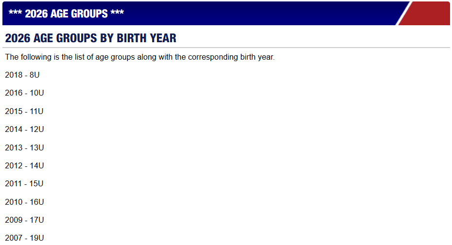Click the '19U' age group label
This screenshot has width=452, height=245.
point(37,238)
